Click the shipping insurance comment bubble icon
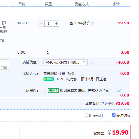The height and width of the screenshot is (139, 139). 117,91
